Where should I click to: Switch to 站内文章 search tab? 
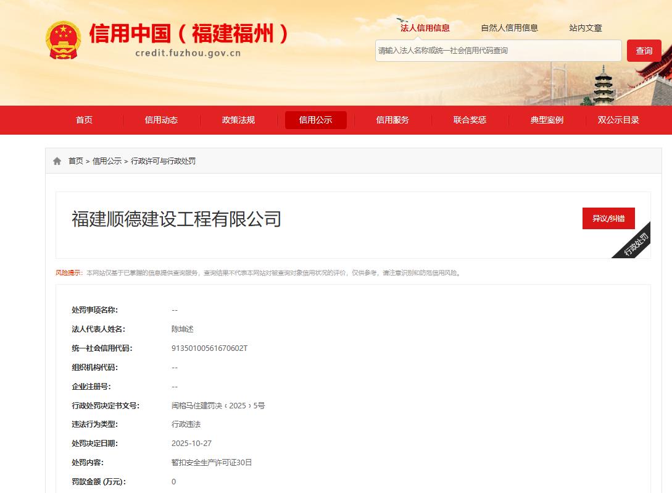pos(585,28)
